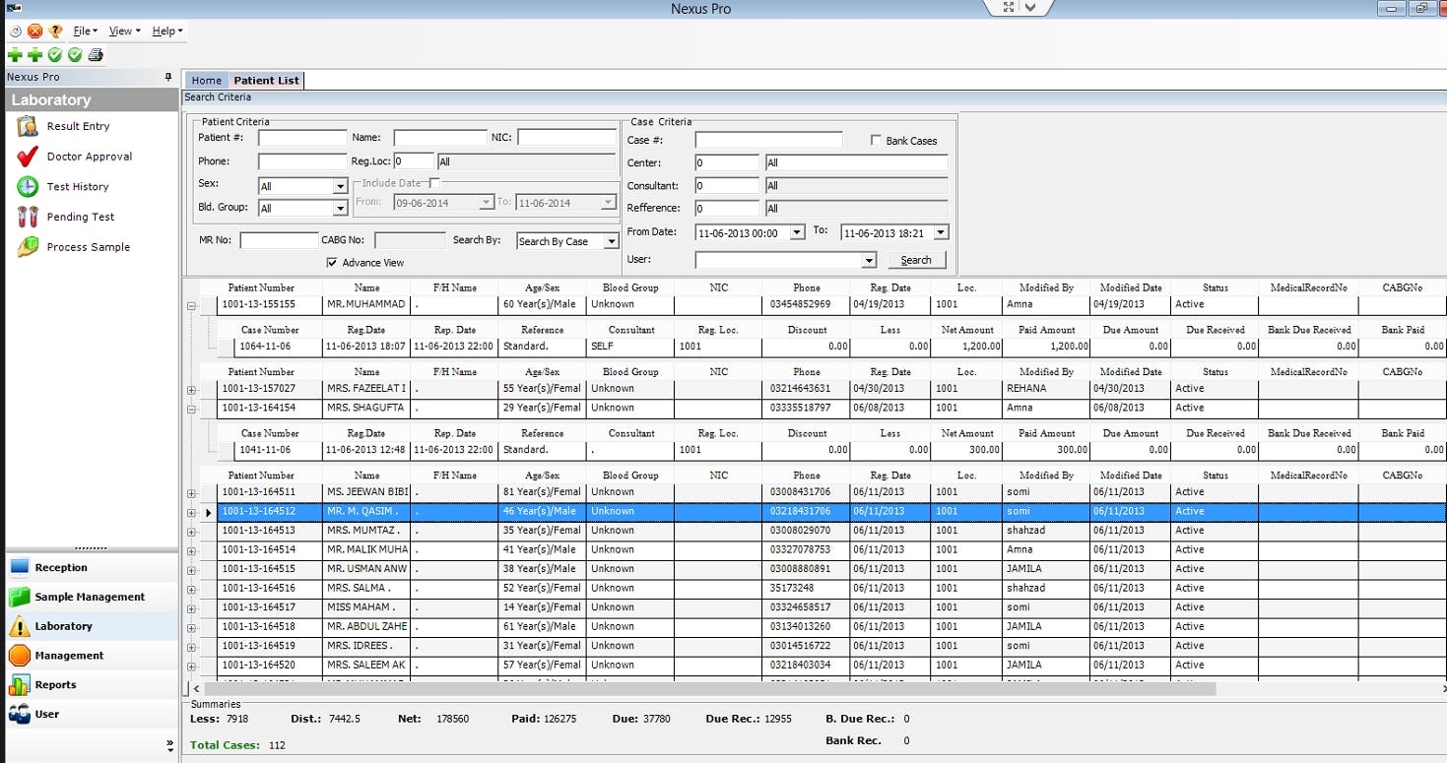Image resolution: width=1447 pixels, height=763 pixels.
Task: Switch to the Home tab
Action: pos(206,80)
